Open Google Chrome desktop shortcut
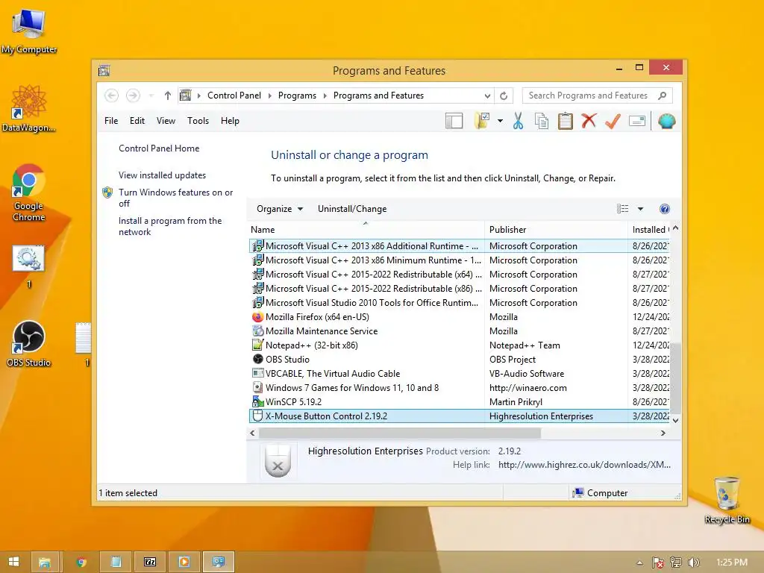The image size is (764, 573). point(29,192)
